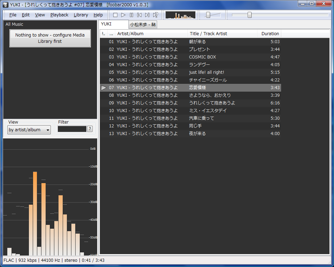Select track 13 夜が来る
Screen dimensions: 334x267
tap(191, 134)
